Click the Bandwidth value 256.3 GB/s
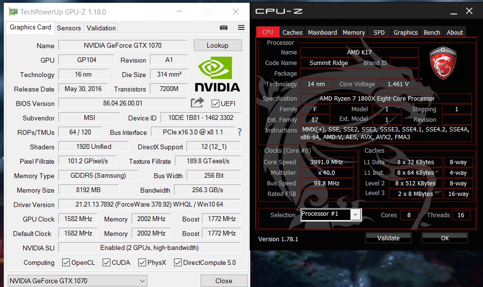Screen dimensions: 483x287 coord(207,190)
